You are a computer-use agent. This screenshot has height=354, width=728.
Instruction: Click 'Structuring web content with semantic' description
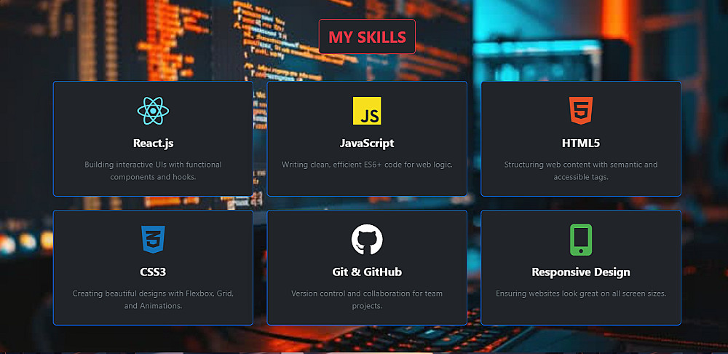point(581,171)
